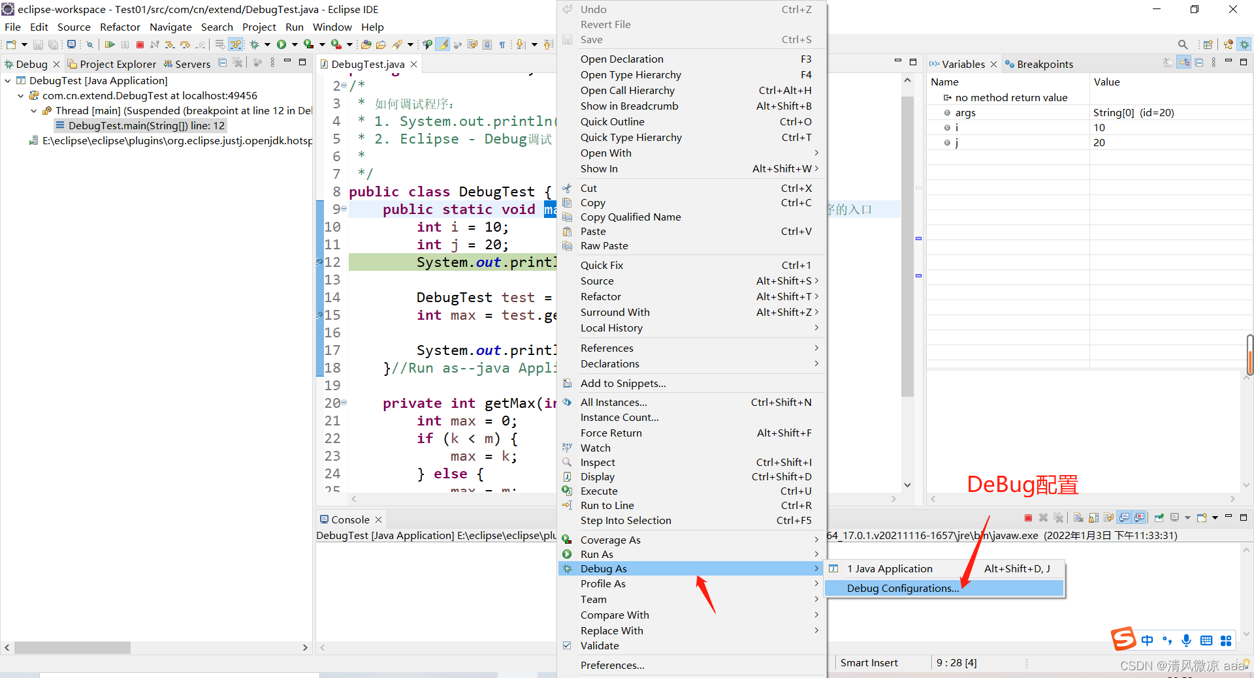The image size is (1254, 678).
Task: Click the Step Into debug icon
Action: click(170, 44)
